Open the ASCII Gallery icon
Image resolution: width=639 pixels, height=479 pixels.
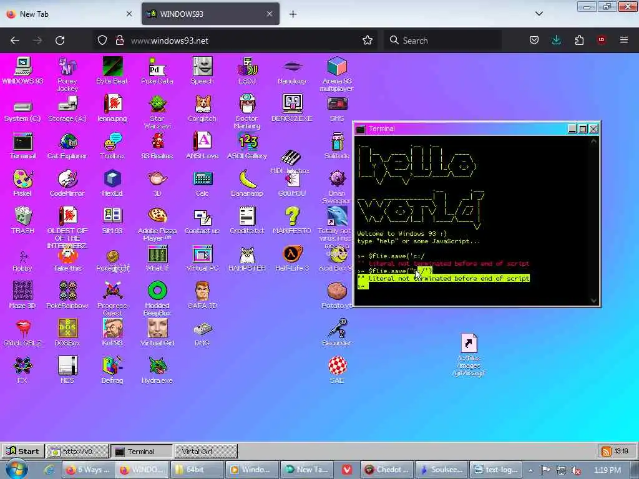(x=247, y=145)
